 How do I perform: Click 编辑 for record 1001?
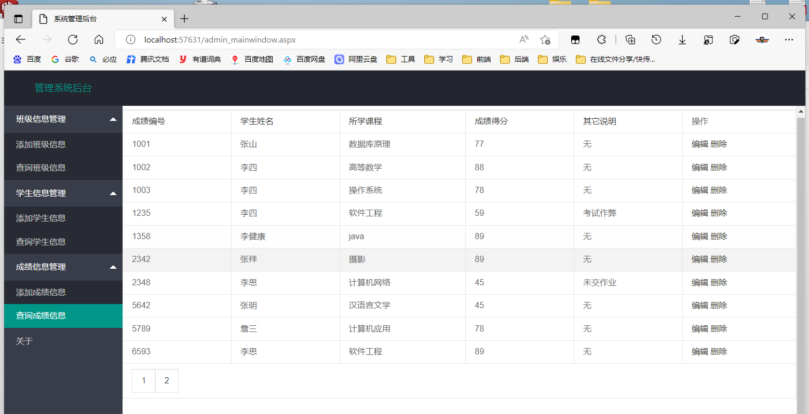[699, 144]
